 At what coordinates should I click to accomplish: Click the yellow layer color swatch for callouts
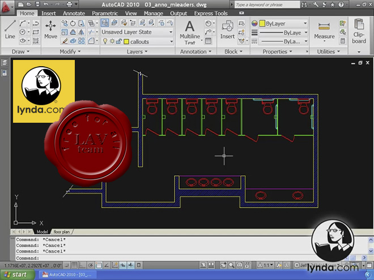pyautogui.click(x=126, y=42)
